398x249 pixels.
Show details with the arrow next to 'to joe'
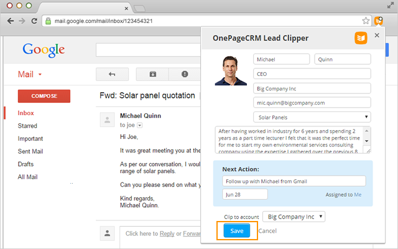click(x=139, y=125)
